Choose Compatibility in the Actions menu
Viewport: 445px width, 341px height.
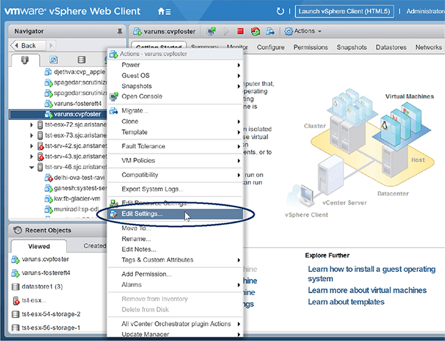tap(175, 175)
